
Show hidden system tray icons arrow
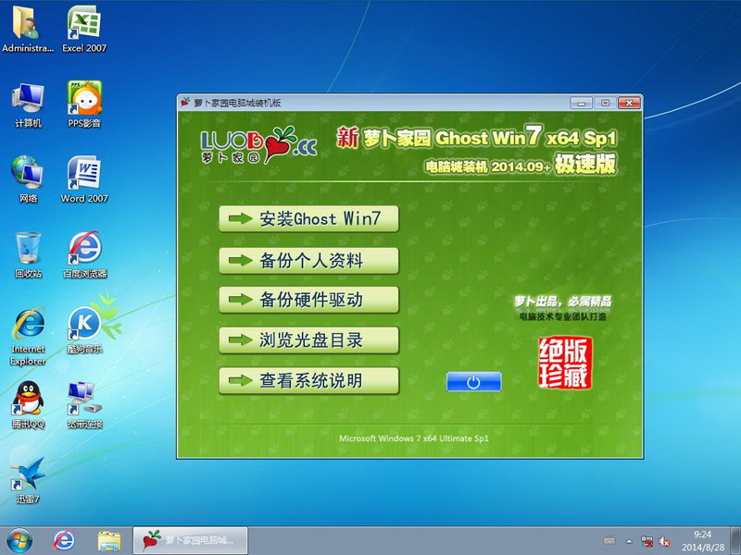629,541
